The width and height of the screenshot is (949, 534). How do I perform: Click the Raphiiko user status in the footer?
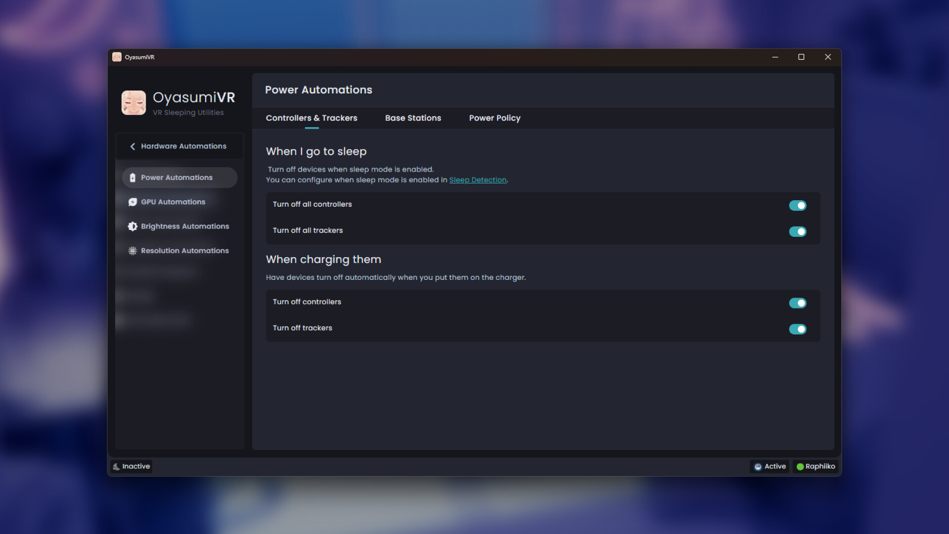(x=816, y=466)
